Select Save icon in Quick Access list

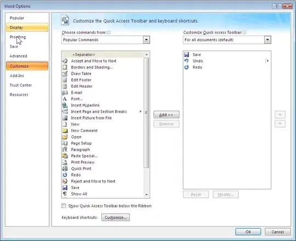click(x=186, y=54)
